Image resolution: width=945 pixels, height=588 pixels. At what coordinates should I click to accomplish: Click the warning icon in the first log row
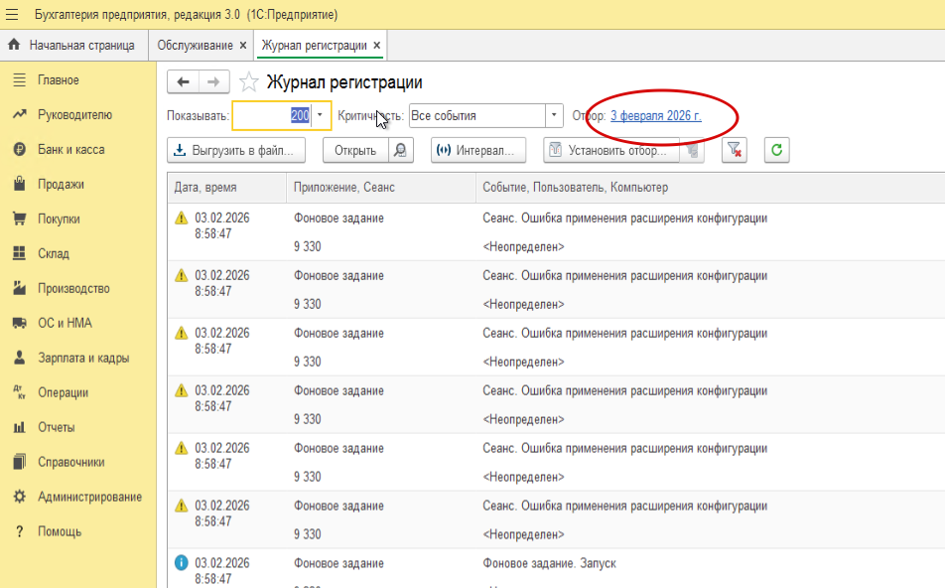tap(182, 219)
